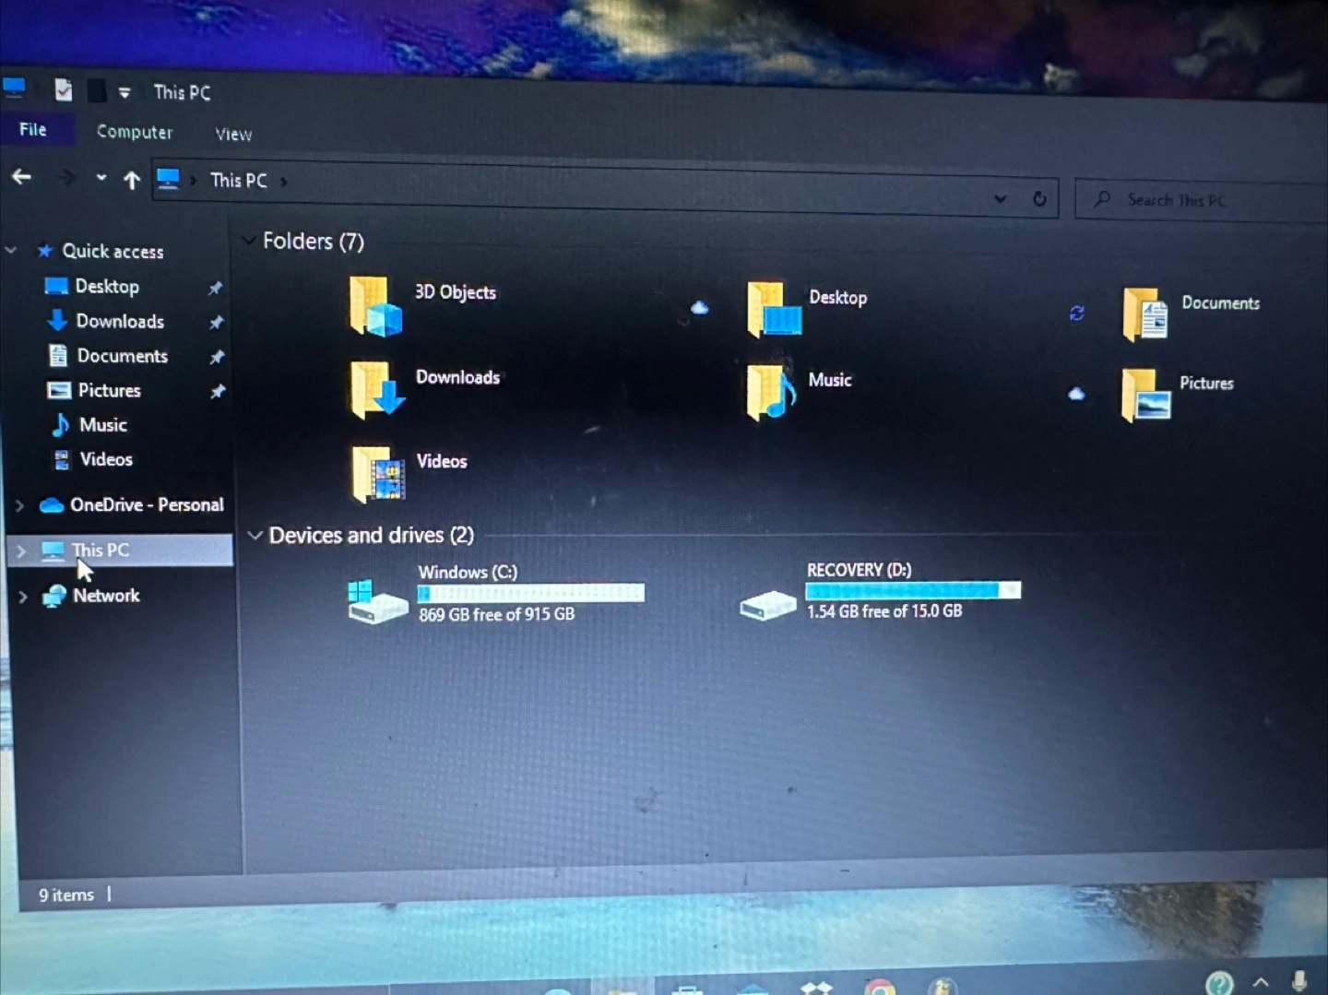Select Music in Quick access sidebar
1328x995 pixels.
103,425
